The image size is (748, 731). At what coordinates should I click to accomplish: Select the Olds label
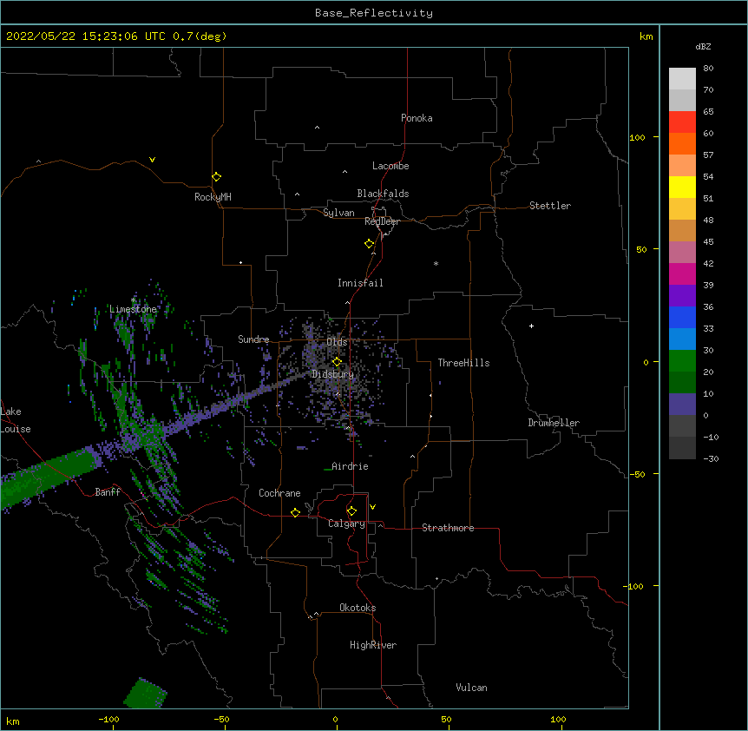pos(337,342)
